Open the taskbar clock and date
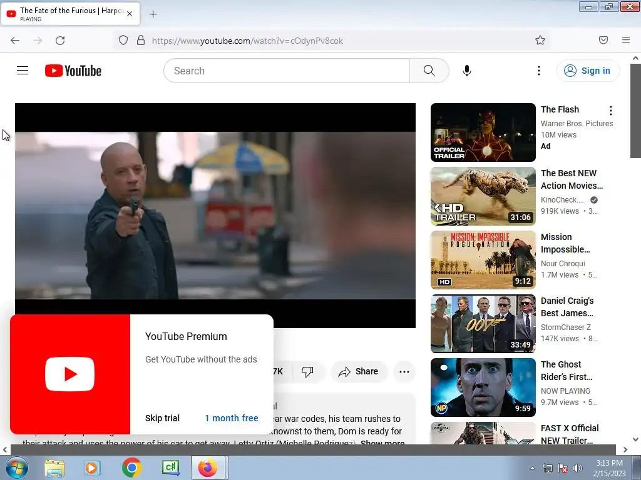The width and height of the screenshot is (641, 480). tap(609, 468)
